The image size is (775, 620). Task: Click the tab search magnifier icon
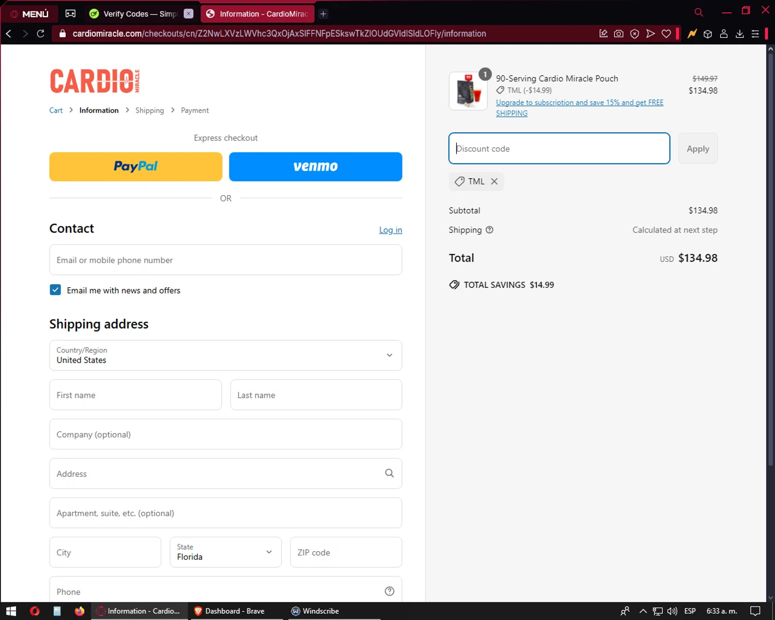pos(699,12)
